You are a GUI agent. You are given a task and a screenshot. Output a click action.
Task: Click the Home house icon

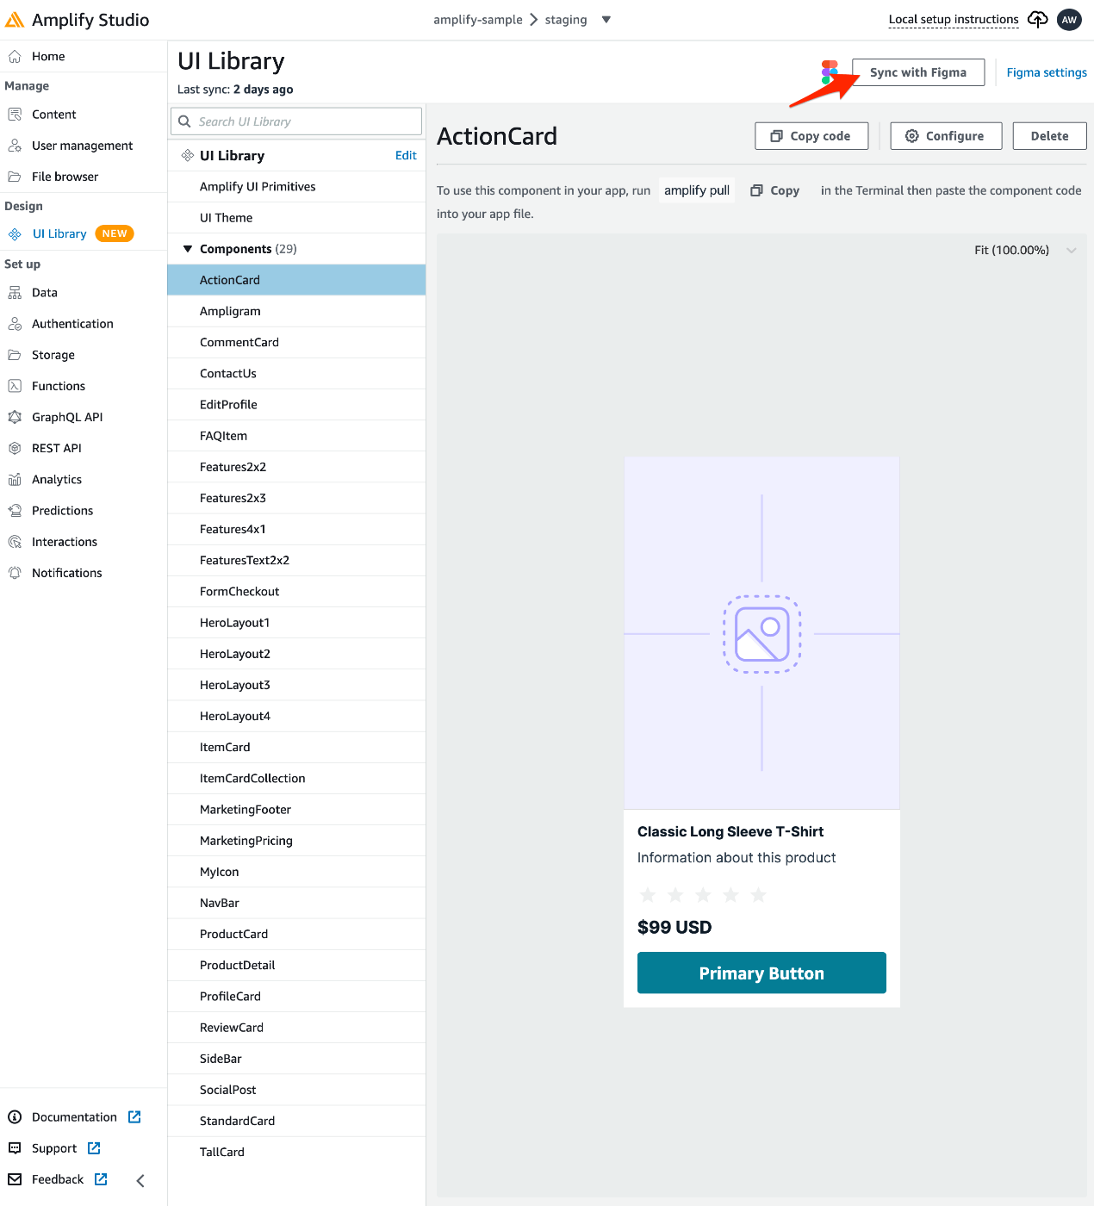tap(15, 57)
